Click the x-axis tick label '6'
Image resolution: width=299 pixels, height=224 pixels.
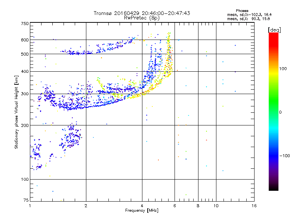175,206
